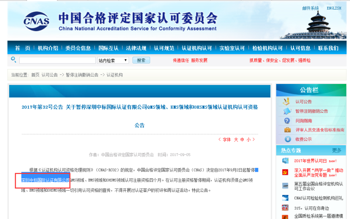Viewport: 350px width, 219px height.
Task: Select small font size 小
Action: click(x=248, y=140)
